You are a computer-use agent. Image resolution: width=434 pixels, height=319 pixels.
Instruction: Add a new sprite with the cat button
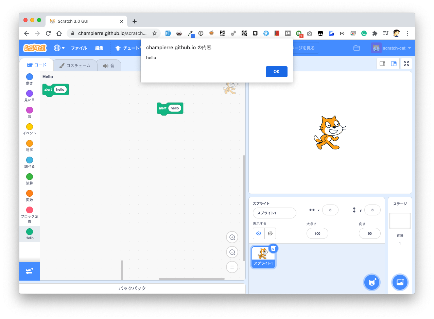[x=371, y=282]
